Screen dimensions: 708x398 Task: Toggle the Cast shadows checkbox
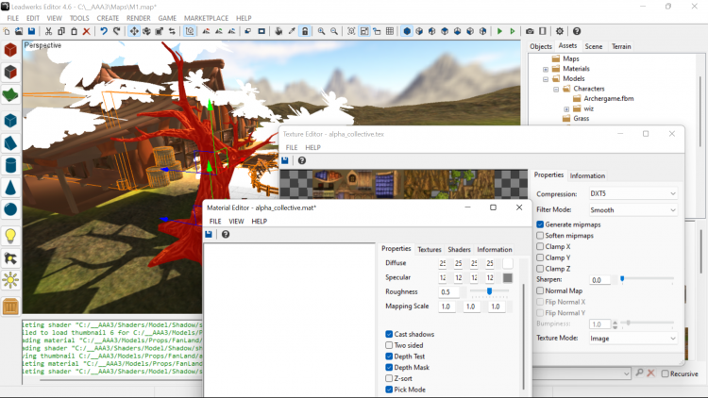click(x=389, y=334)
